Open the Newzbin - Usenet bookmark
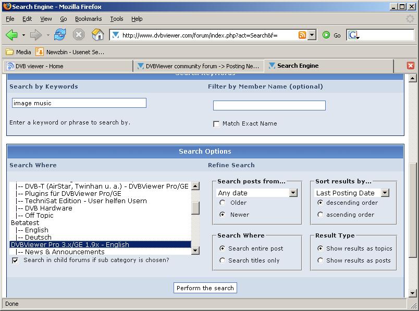This screenshot has height=311, width=419. click(x=70, y=52)
